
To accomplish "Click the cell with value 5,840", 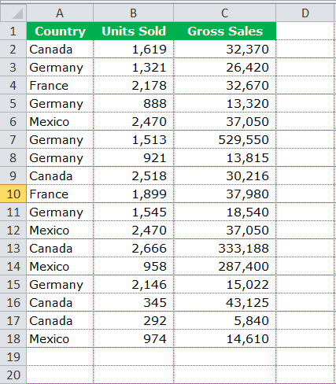I will (225, 320).
